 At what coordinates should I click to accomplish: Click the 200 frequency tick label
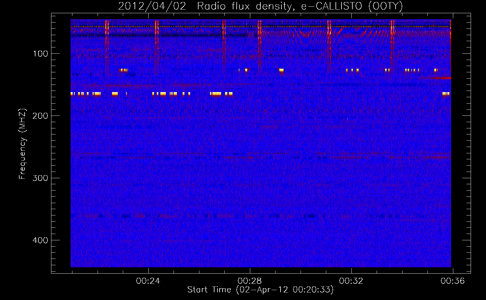40,116
